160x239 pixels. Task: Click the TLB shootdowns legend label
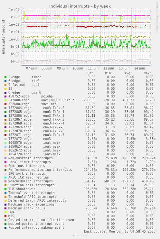coord(22,189)
